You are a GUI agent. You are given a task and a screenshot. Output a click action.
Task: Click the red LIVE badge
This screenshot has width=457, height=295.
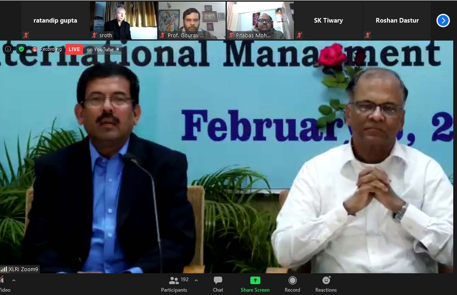(x=74, y=49)
